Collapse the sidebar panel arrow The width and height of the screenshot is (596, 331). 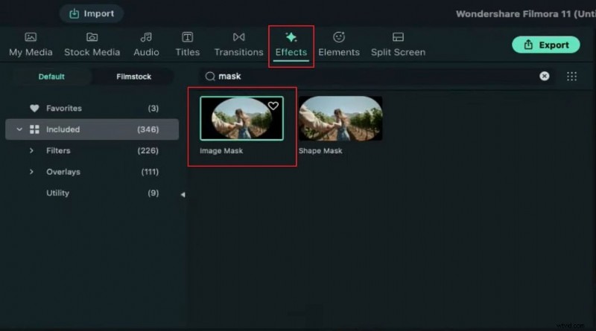click(183, 195)
